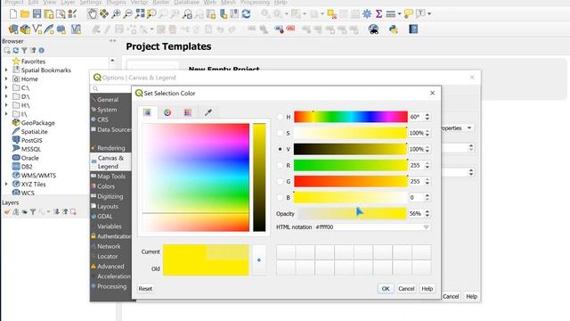The width and height of the screenshot is (570, 321).
Task: Select the H hue radio button
Action: click(x=280, y=117)
